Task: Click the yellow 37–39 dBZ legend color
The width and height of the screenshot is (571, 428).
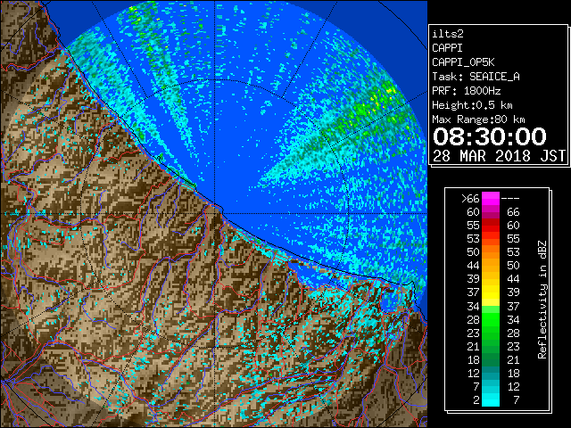Action: click(x=491, y=292)
